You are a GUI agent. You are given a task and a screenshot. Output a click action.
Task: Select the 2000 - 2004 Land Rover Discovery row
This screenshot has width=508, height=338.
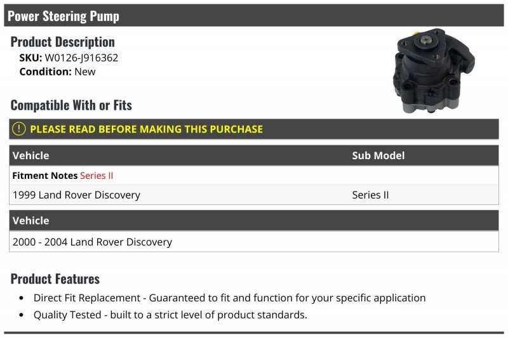[254, 242]
